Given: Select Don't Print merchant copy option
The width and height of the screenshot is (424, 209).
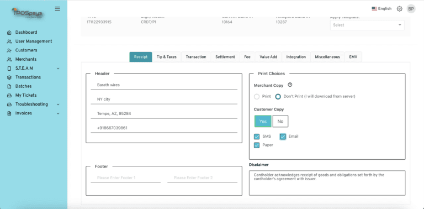Looking at the screenshot, I should (x=278, y=96).
